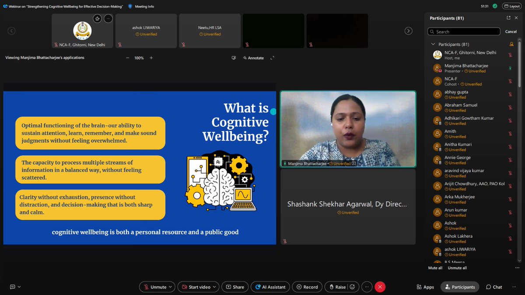Start your video
Viewport: 525px width, 295px height.
click(x=196, y=287)
